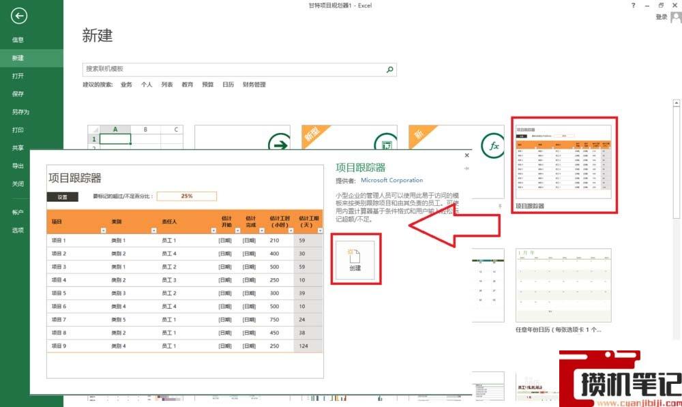Click the 登录 sign-in link
The height and width of the screenshot is (407, 682).
[662, 17]
